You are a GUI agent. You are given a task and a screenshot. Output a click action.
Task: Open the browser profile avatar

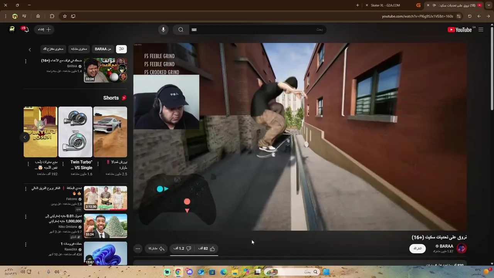click(x=15, y=16)
